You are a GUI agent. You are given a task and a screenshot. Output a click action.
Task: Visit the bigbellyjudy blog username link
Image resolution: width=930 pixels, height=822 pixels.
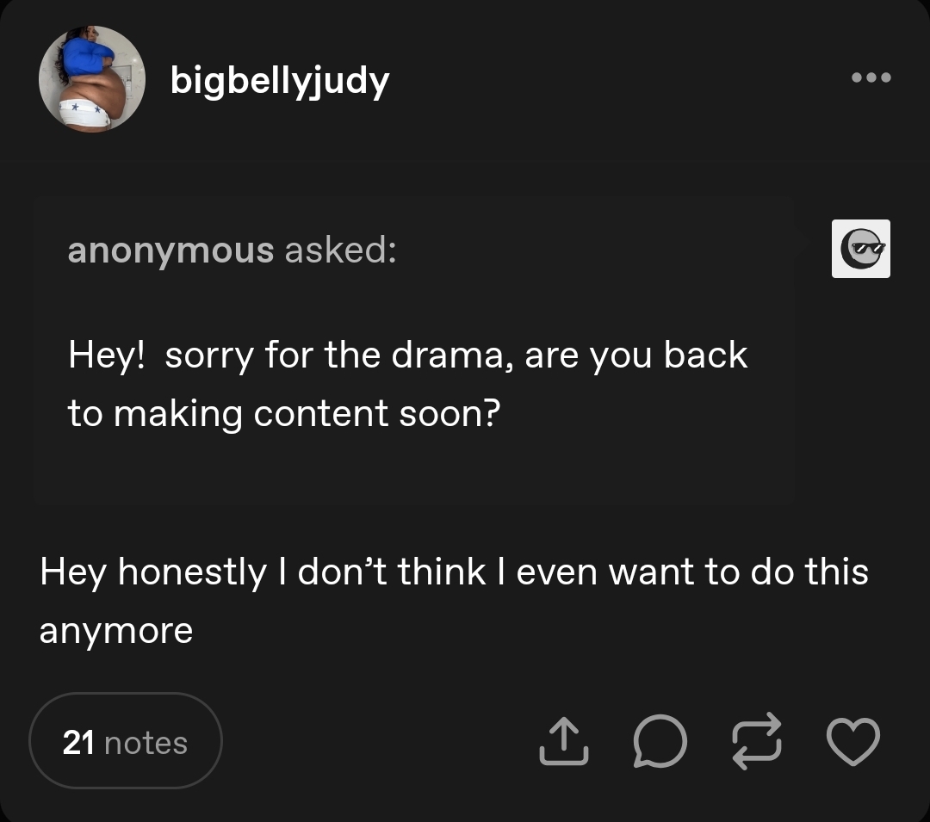tap(280, 81)
